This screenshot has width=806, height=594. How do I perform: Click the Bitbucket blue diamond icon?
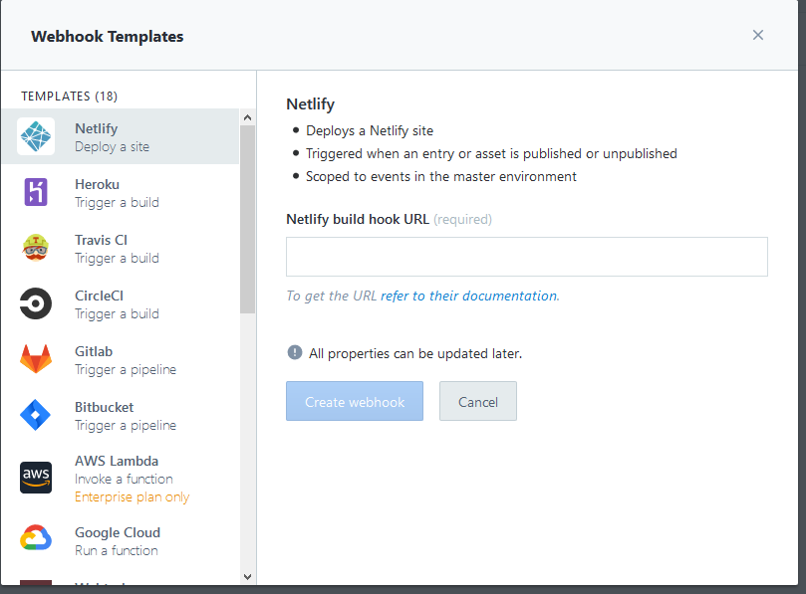click(x=36, y=415)
